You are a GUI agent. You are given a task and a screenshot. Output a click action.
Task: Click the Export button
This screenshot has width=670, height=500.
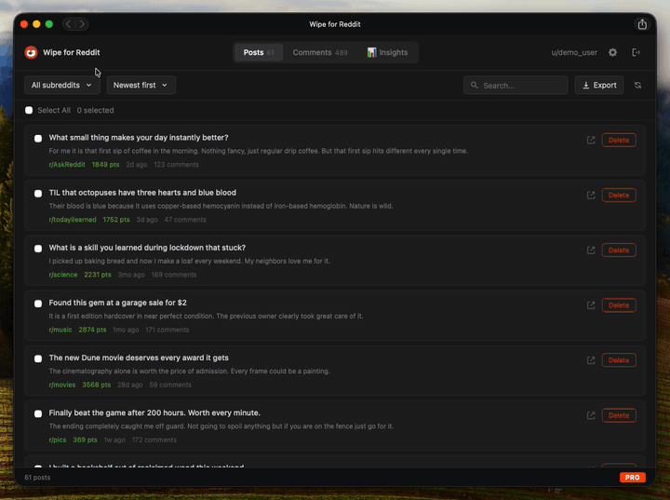pyautogui.click(x=599, y=85)
